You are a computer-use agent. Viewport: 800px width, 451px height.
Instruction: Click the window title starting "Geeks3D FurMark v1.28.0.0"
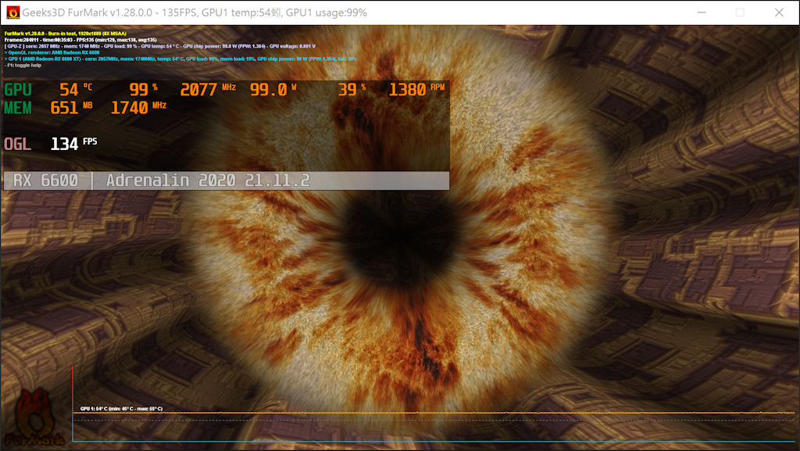point(195,13)
